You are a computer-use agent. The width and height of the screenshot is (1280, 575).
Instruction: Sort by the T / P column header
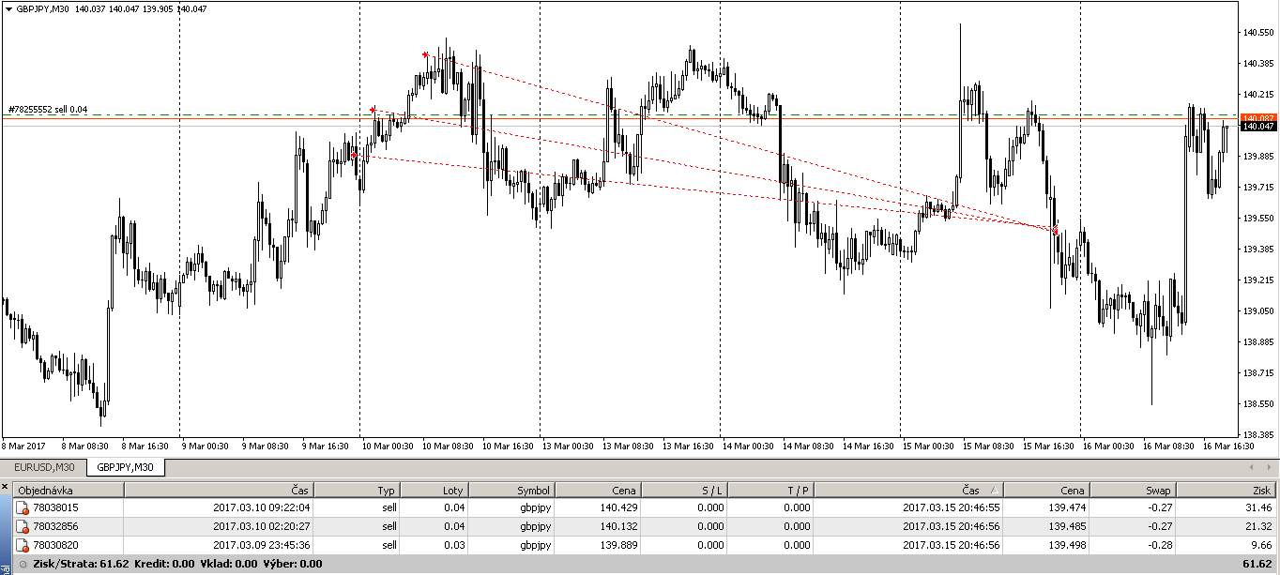tap(770, 490)
